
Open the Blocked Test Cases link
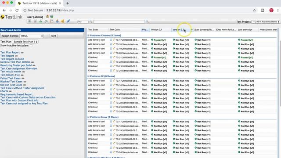pos(11,82)
